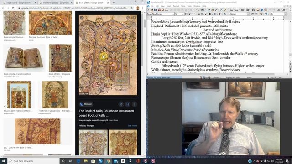Viewport: 292px width, 164px height.
Task: Switch to the hagia sophia Google Search tab
Action: tap(19, 3)
